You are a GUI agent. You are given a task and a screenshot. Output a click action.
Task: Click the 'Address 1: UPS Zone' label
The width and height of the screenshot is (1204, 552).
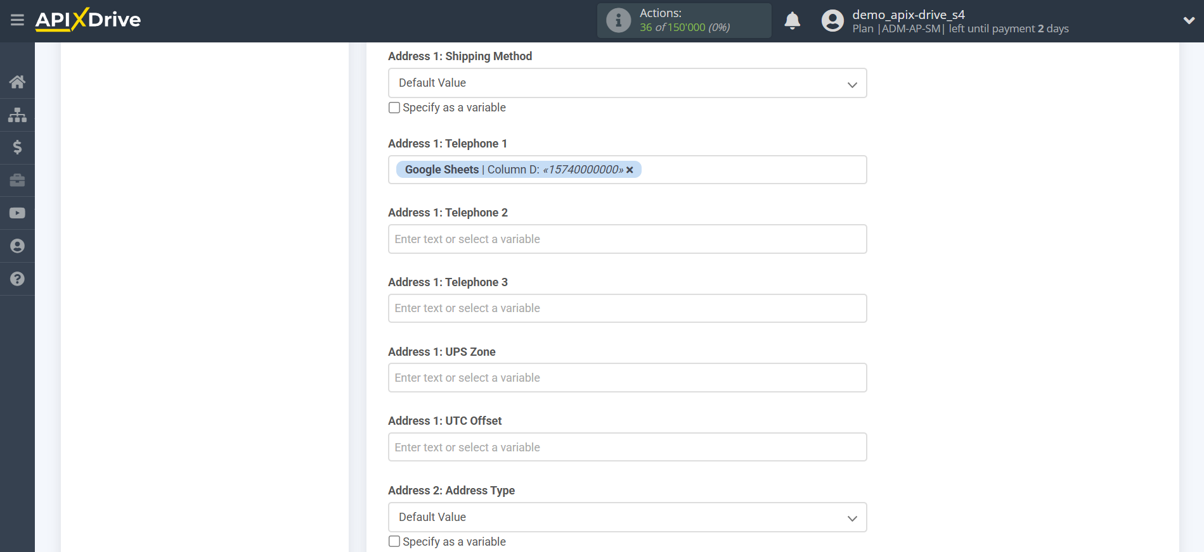tap(441, 352)
